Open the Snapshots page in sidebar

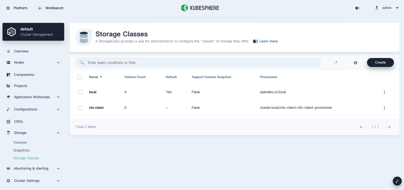(x=22, y=150)
